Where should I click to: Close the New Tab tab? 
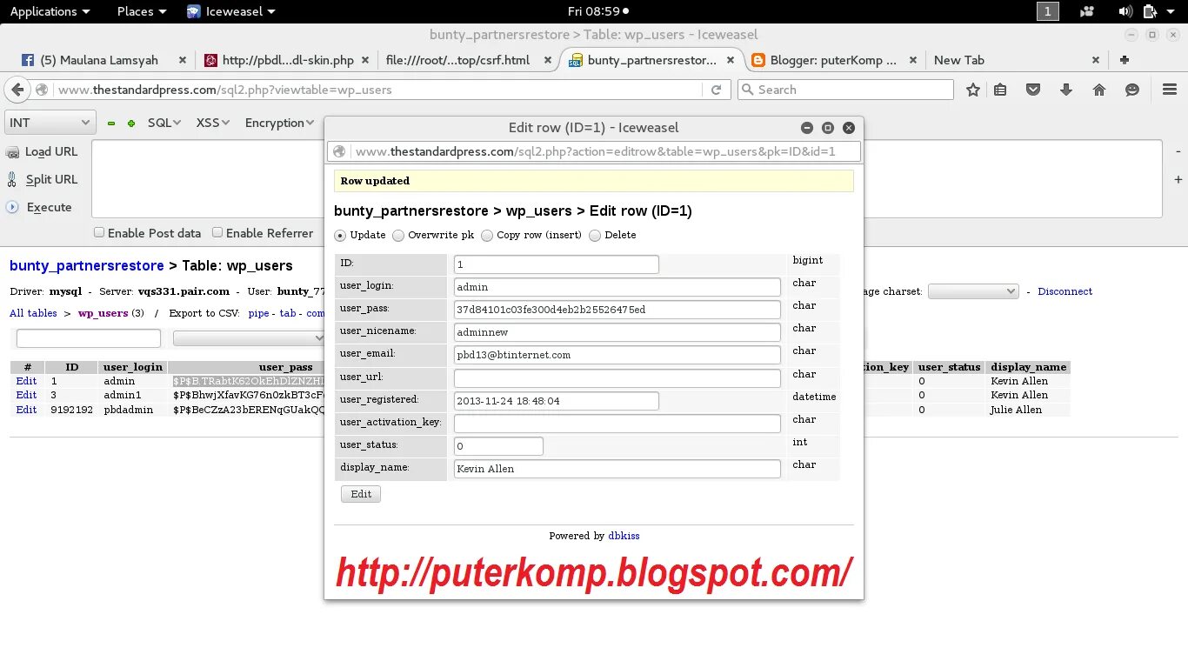coord(1096,60)
